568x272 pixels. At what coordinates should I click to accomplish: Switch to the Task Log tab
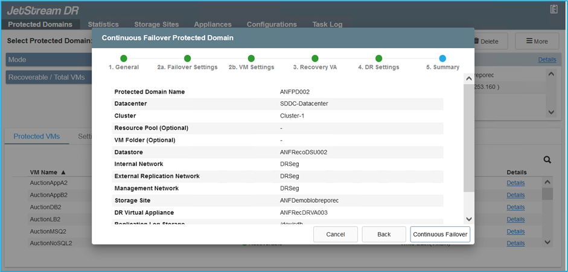pos(327,25)
